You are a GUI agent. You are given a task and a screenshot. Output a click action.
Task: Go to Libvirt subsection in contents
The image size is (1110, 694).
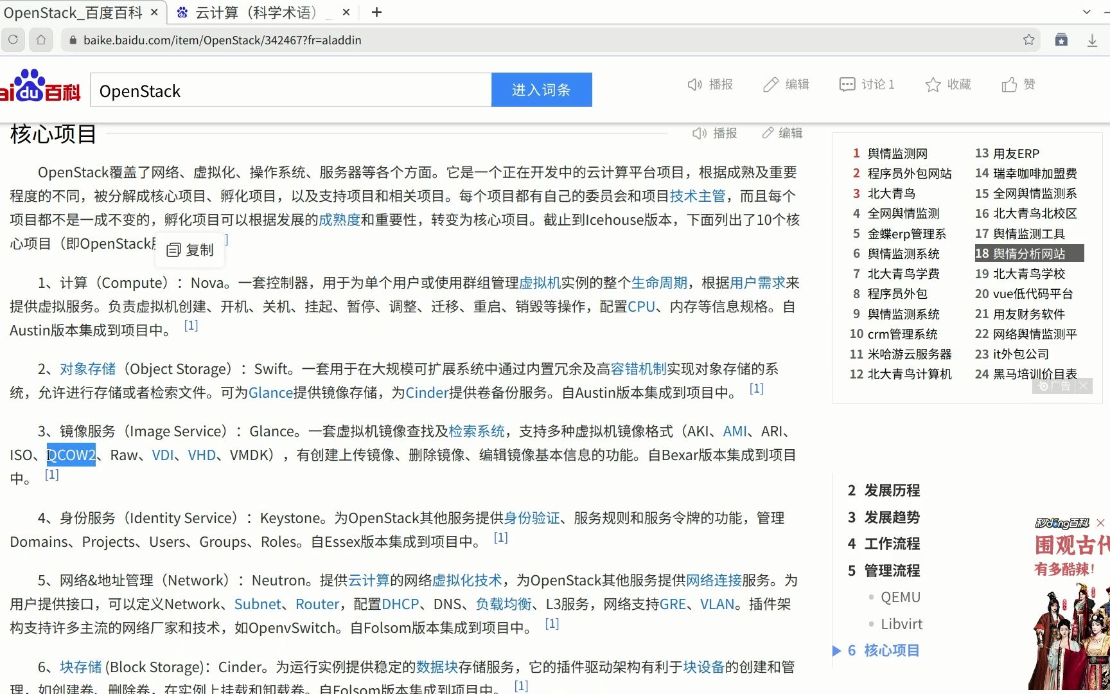[x=901, y=624]
